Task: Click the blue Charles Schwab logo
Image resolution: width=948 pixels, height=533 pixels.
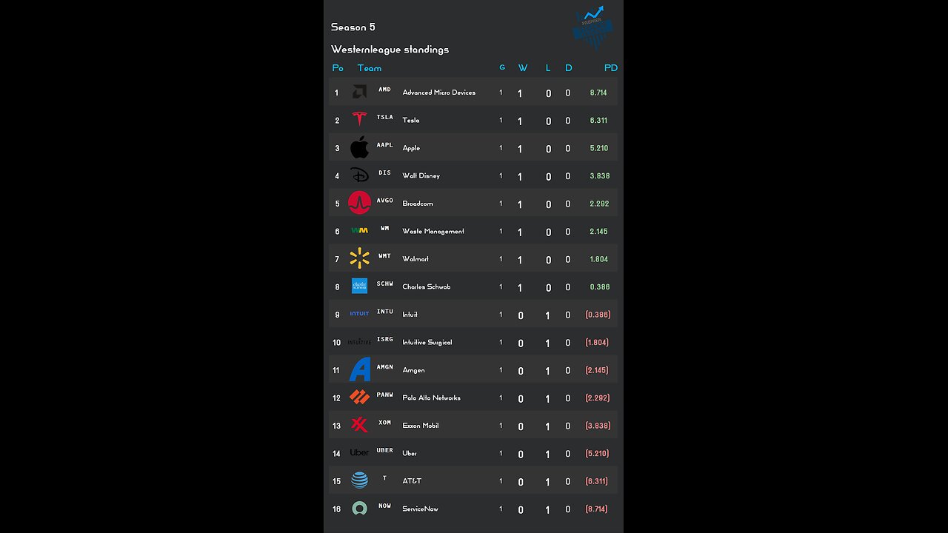Action: click(x=359, y=286)
